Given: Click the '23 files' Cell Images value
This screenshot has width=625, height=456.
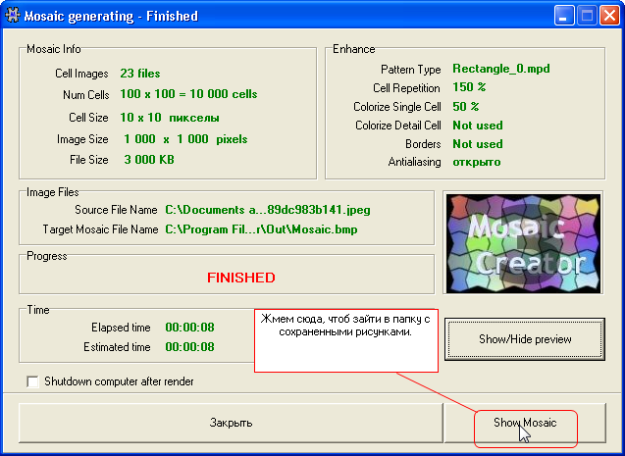Looking at the screenshot, I should pos(140,74).
